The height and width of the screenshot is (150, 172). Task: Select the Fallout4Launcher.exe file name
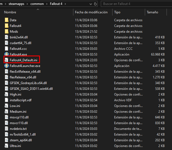tap(25, 66)
